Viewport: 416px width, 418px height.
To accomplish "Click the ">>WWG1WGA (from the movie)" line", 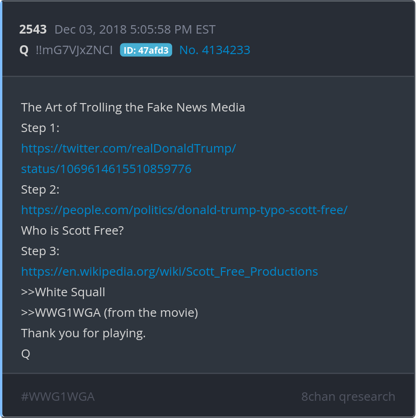I will (110, 313).
